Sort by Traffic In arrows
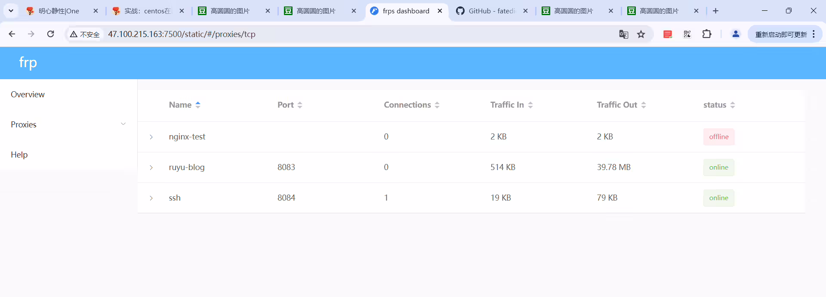The width and height of the screenshot is (826, 297). pos(530,105)
